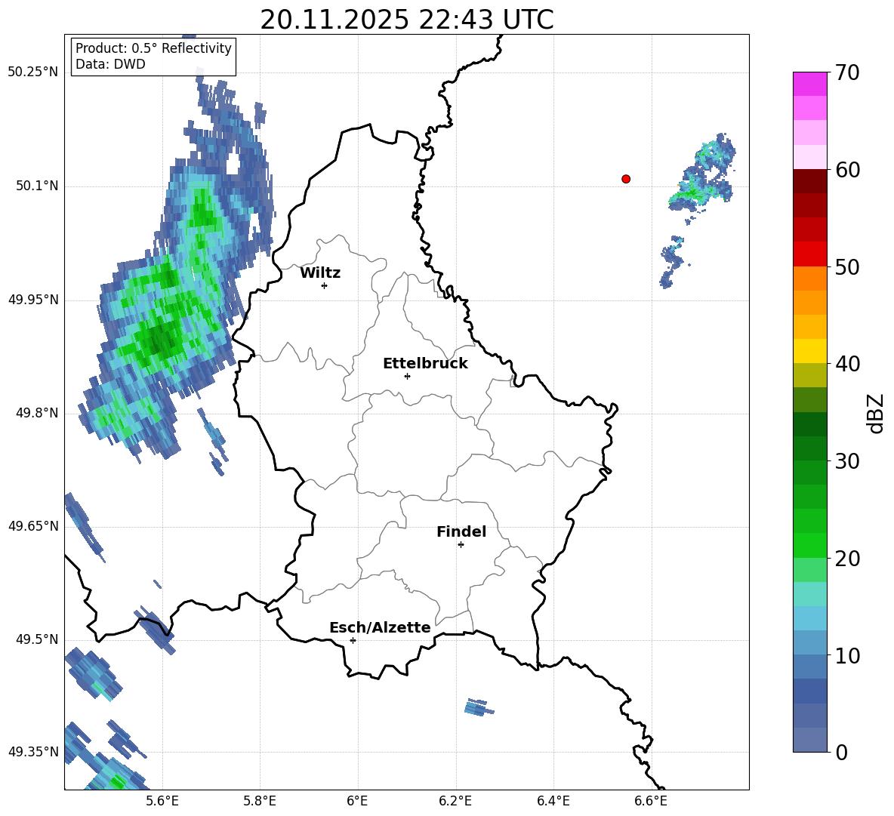Click longitude label 6.4°E
Viewport: 894px width, 816px height.
pos(553,801)
